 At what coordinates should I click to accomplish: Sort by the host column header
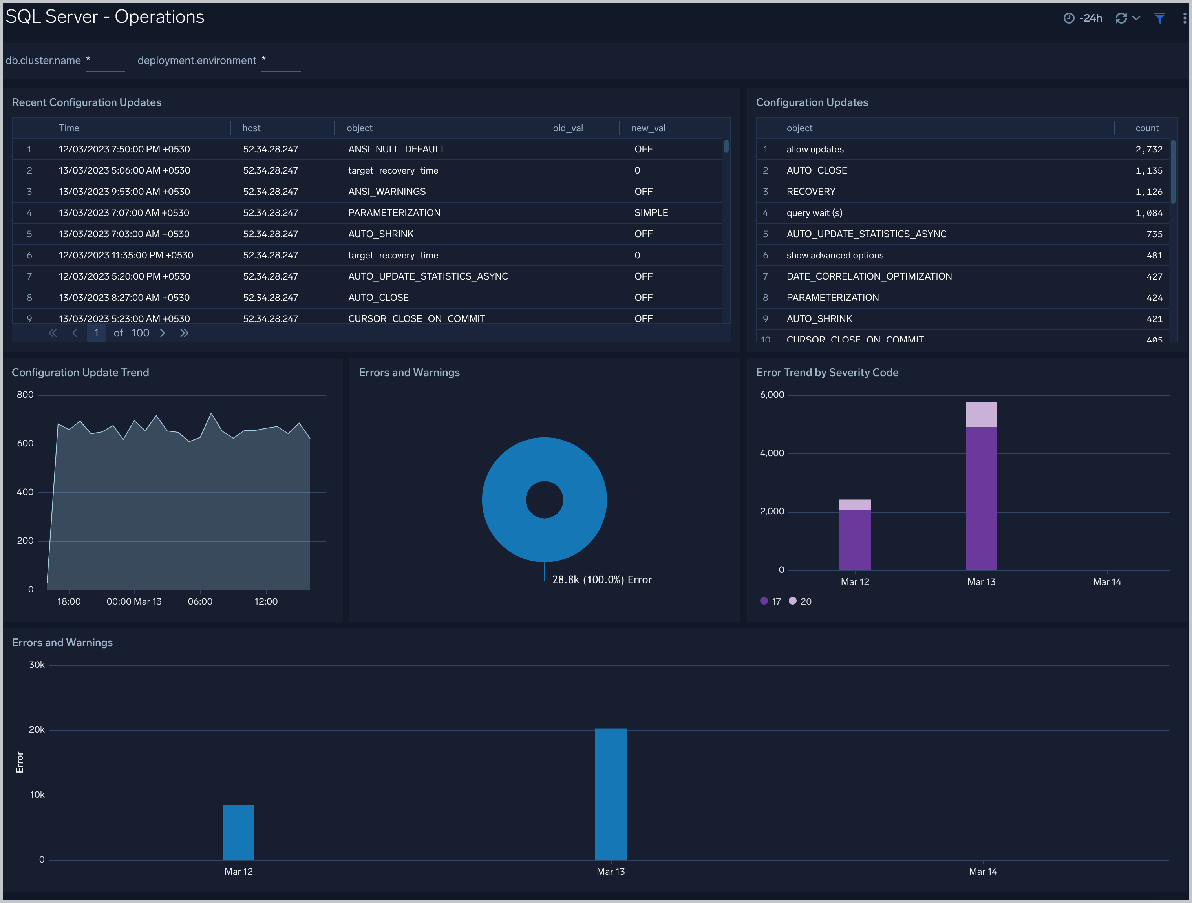click(251, 128)
